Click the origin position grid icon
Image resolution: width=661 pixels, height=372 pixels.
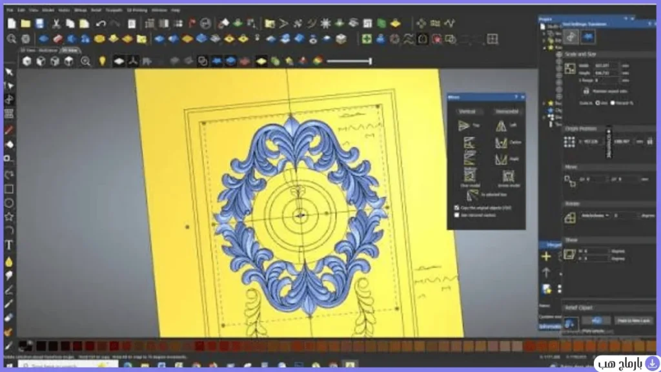point(569,141)
